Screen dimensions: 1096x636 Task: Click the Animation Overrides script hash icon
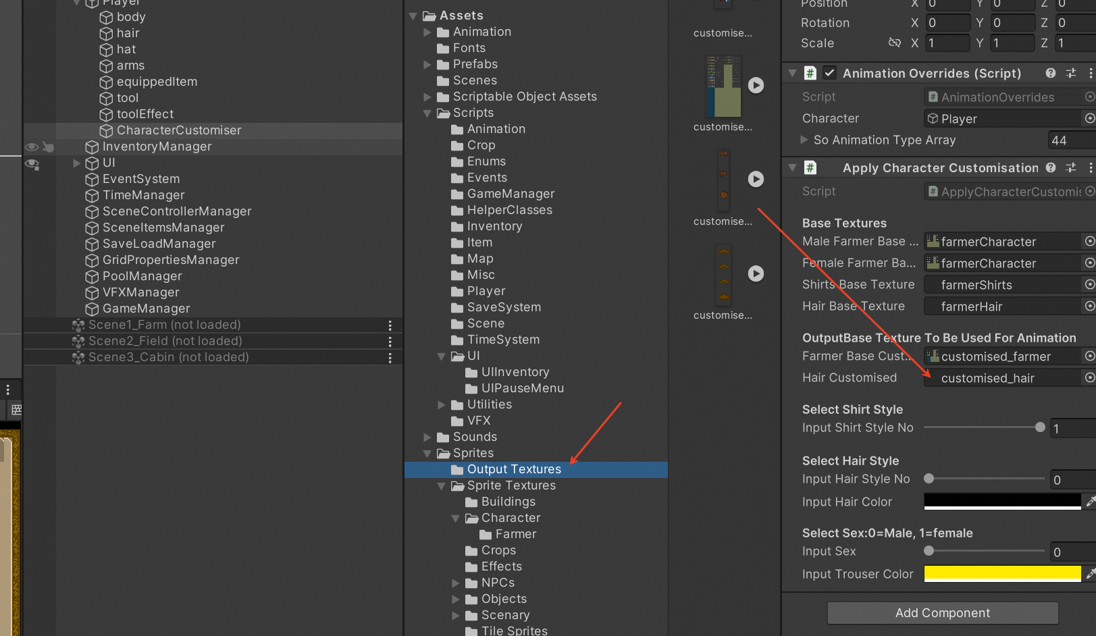(810, 73)
